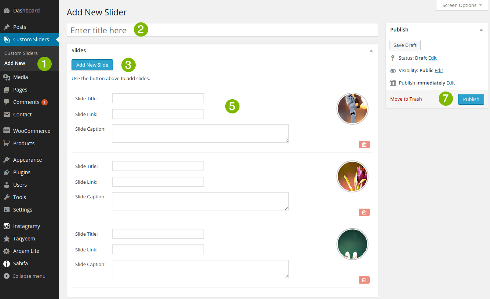Click Save Draft button
Screen dimensions: 490x299
pyautogui.click(x=405, y=45)
